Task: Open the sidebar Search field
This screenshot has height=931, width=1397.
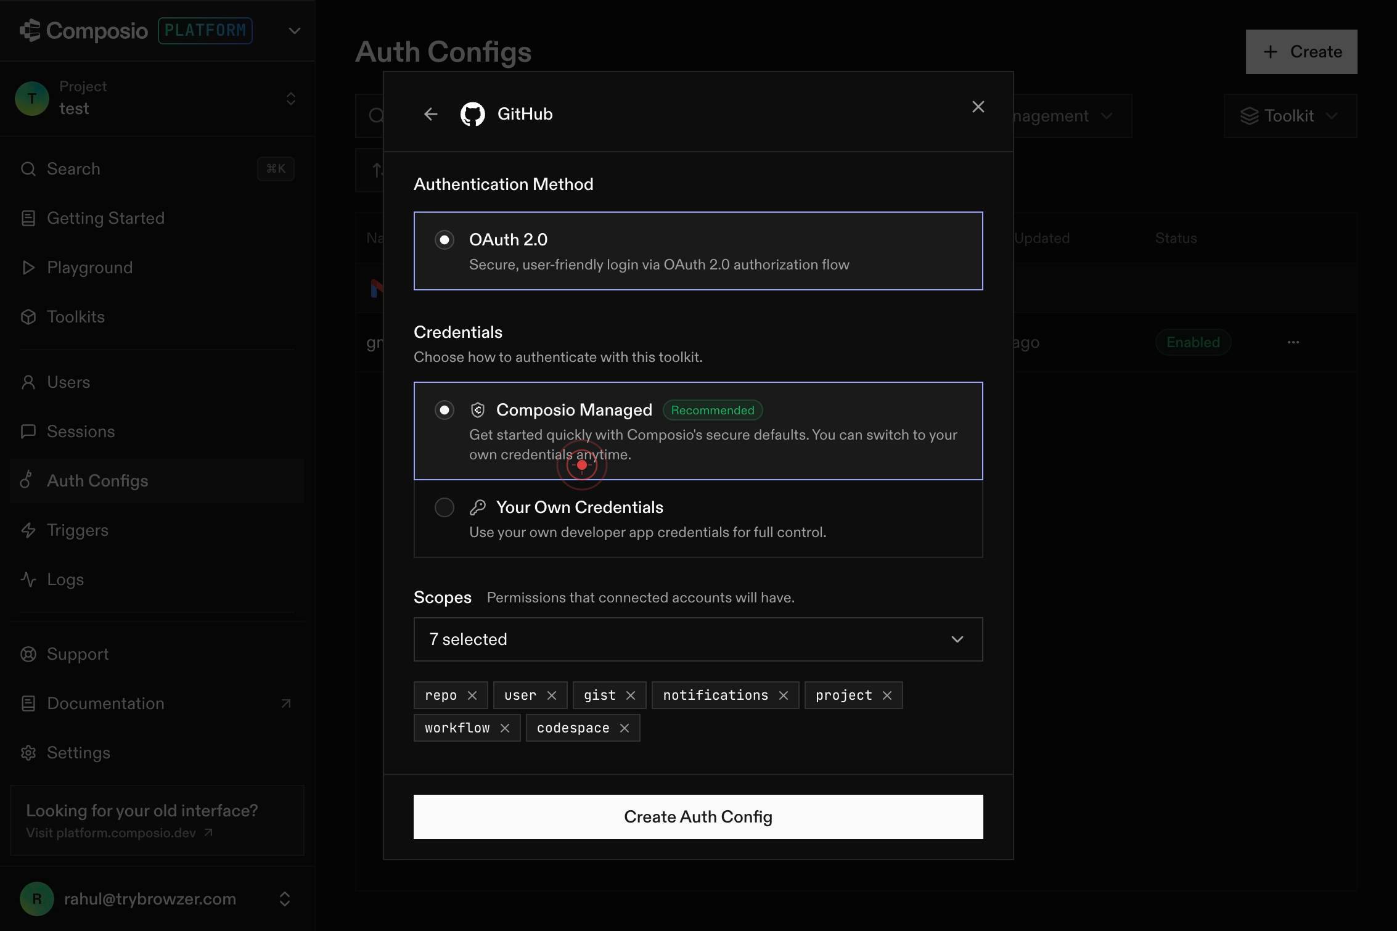Action: 157,169
